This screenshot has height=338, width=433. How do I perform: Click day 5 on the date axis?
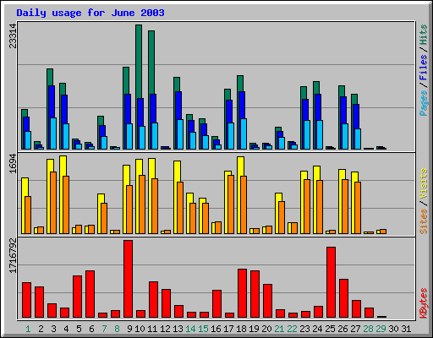point(79,329)
